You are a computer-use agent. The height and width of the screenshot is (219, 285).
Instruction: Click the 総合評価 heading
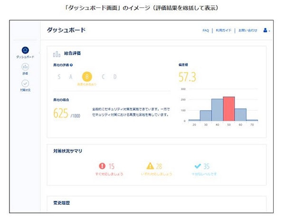click(73, 53)
